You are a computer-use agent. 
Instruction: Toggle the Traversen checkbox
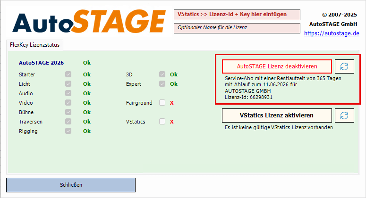(x=68, y=121)
